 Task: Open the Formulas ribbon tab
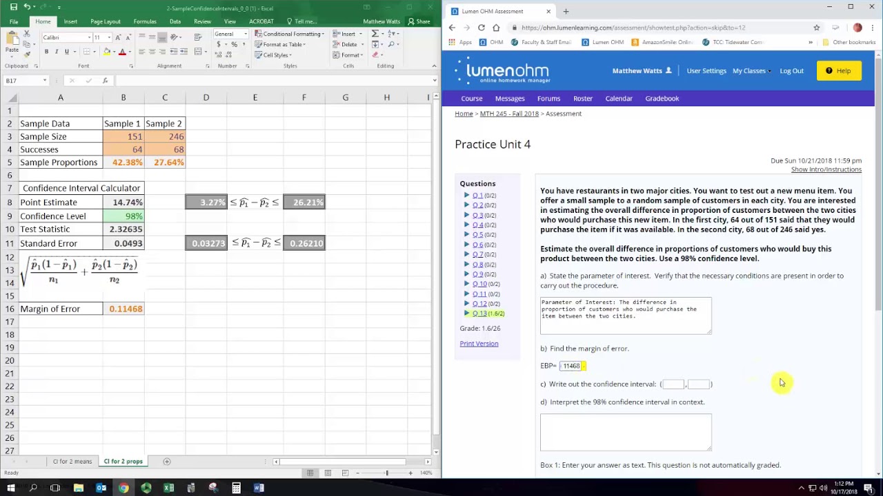click(145, 21)
